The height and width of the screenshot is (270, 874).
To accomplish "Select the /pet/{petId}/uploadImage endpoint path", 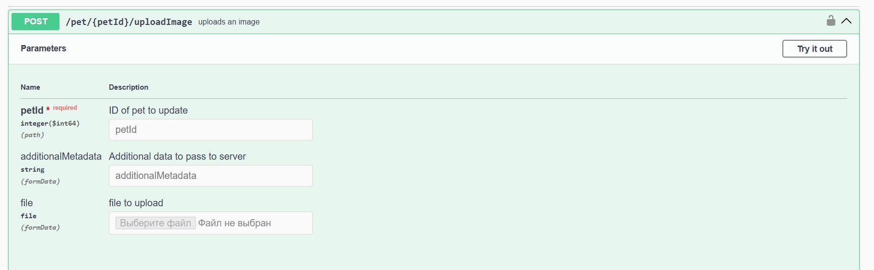I will click(x=129, y=22).
